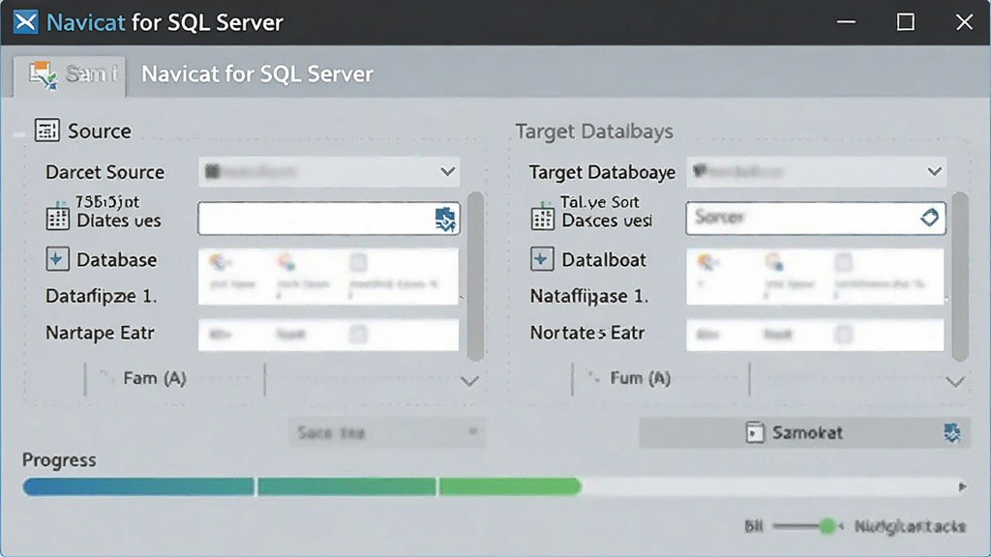
Task: Click the Progress label
Action: (x=59, y=460)
